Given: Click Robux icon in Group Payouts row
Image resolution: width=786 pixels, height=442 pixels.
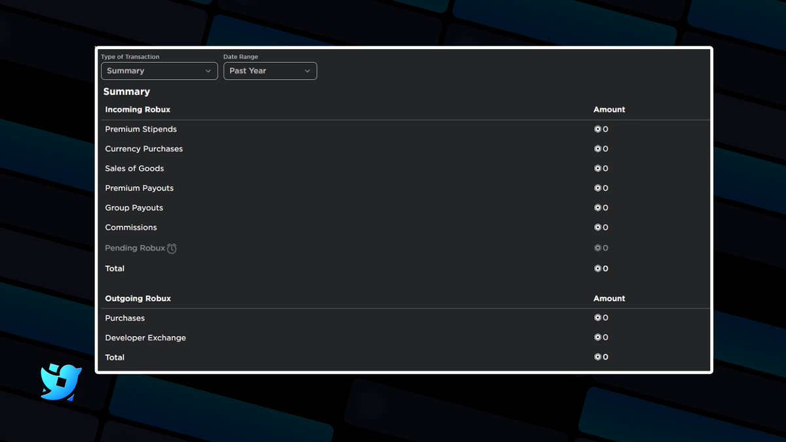Looking at the screenshot, I should tap(597, 208).
